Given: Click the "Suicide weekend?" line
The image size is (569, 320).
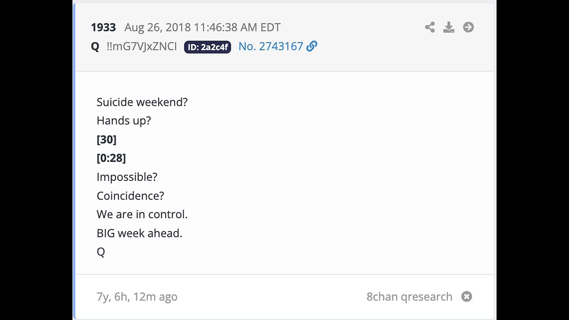Looking at the screenshot, I should (x=142, y=102).
